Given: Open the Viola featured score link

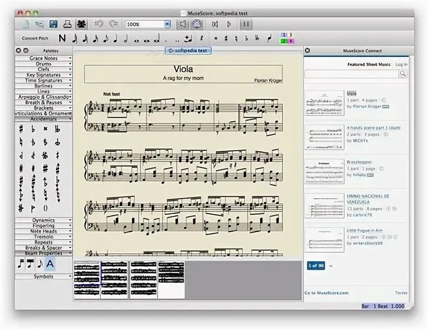Looking at the screenshot, I should point(352,94).
